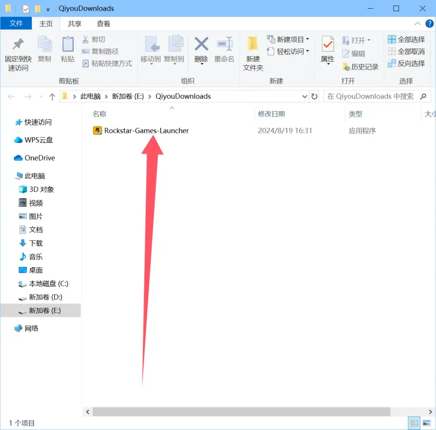Click the horizontal scrollbar in file list
This screenshot has width=436, height=430.
241,412
